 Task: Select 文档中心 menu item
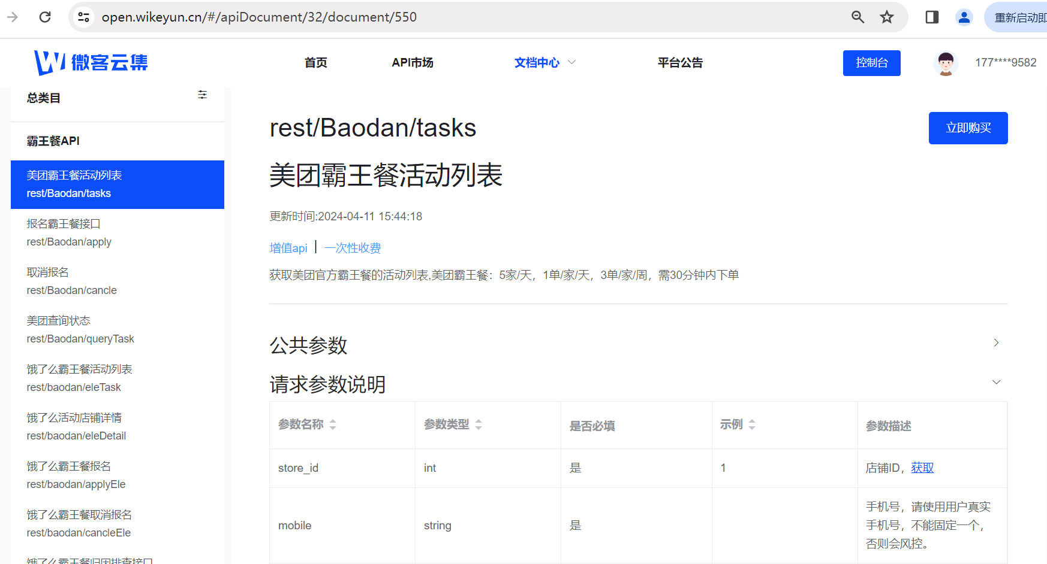click(x=537, y=62)
